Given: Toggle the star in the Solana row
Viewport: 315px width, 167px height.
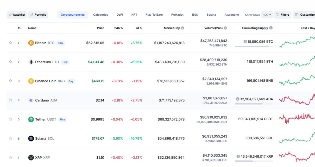Looking at the screenshot, I should [x=11, y=138].
